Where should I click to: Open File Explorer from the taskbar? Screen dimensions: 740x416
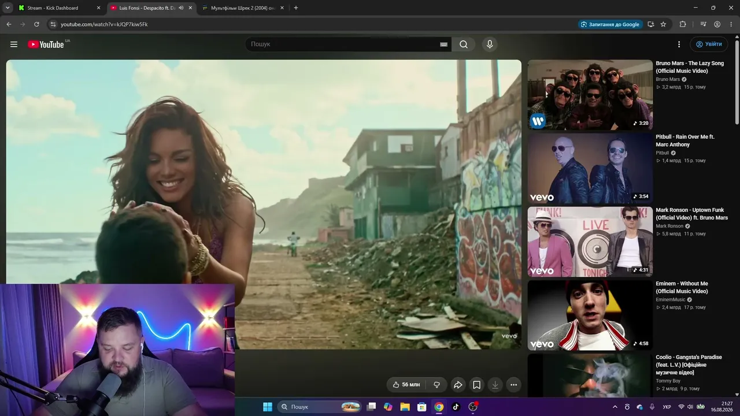405,407
